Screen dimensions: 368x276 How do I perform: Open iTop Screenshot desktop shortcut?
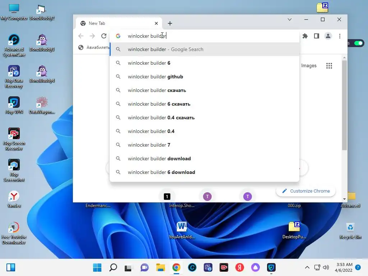coord(14,170)
